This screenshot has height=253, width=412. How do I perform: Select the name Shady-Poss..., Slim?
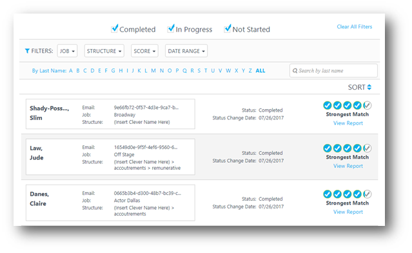coord(49,113)
